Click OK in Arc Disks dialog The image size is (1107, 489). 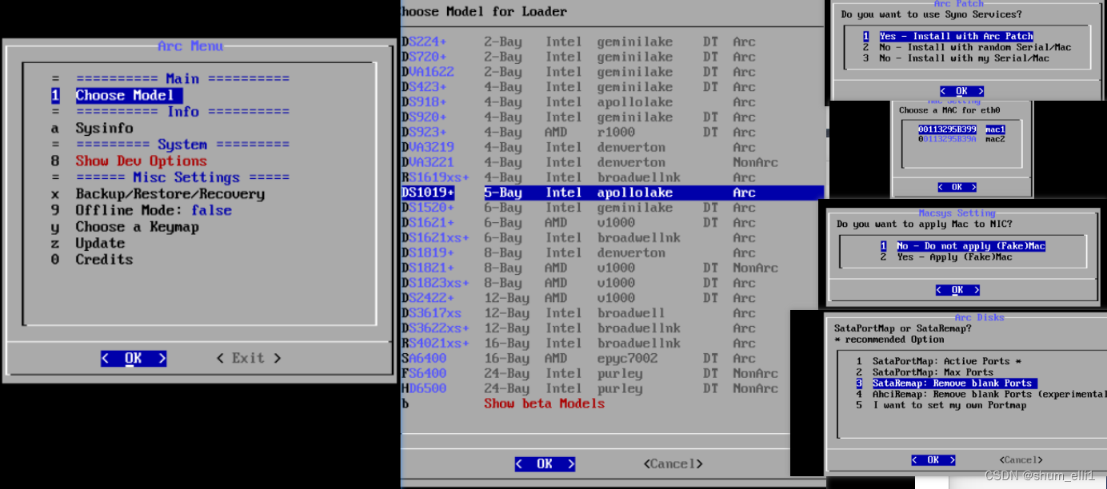tap(933, 460)
